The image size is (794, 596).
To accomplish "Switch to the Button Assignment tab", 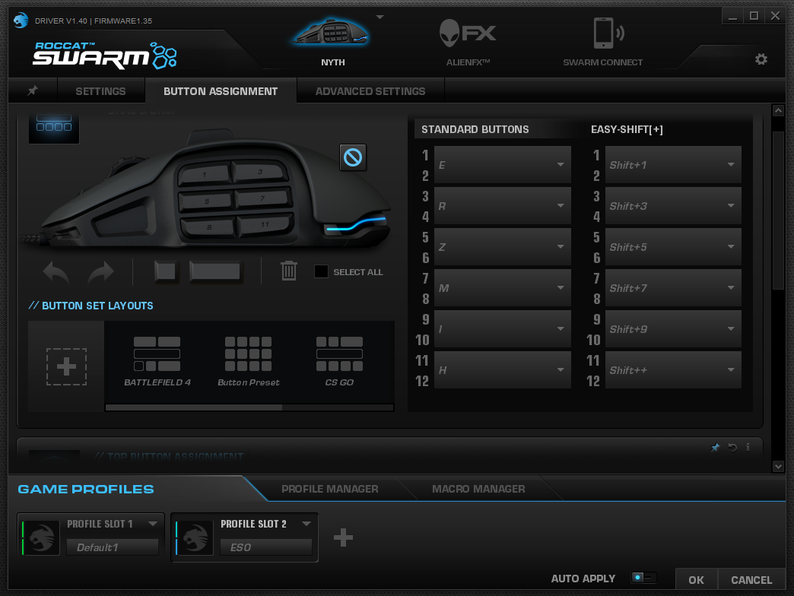I will 221,91.
